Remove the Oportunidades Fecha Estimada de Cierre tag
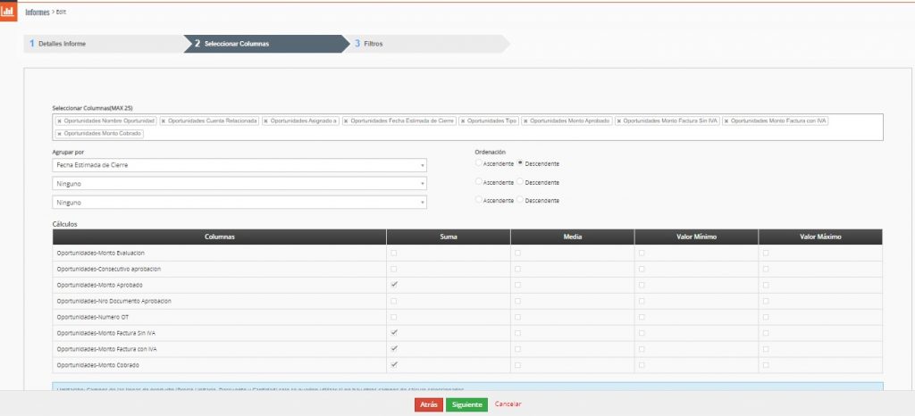The height and width of the screenshot is (416, 915). [x=347, y=121]
